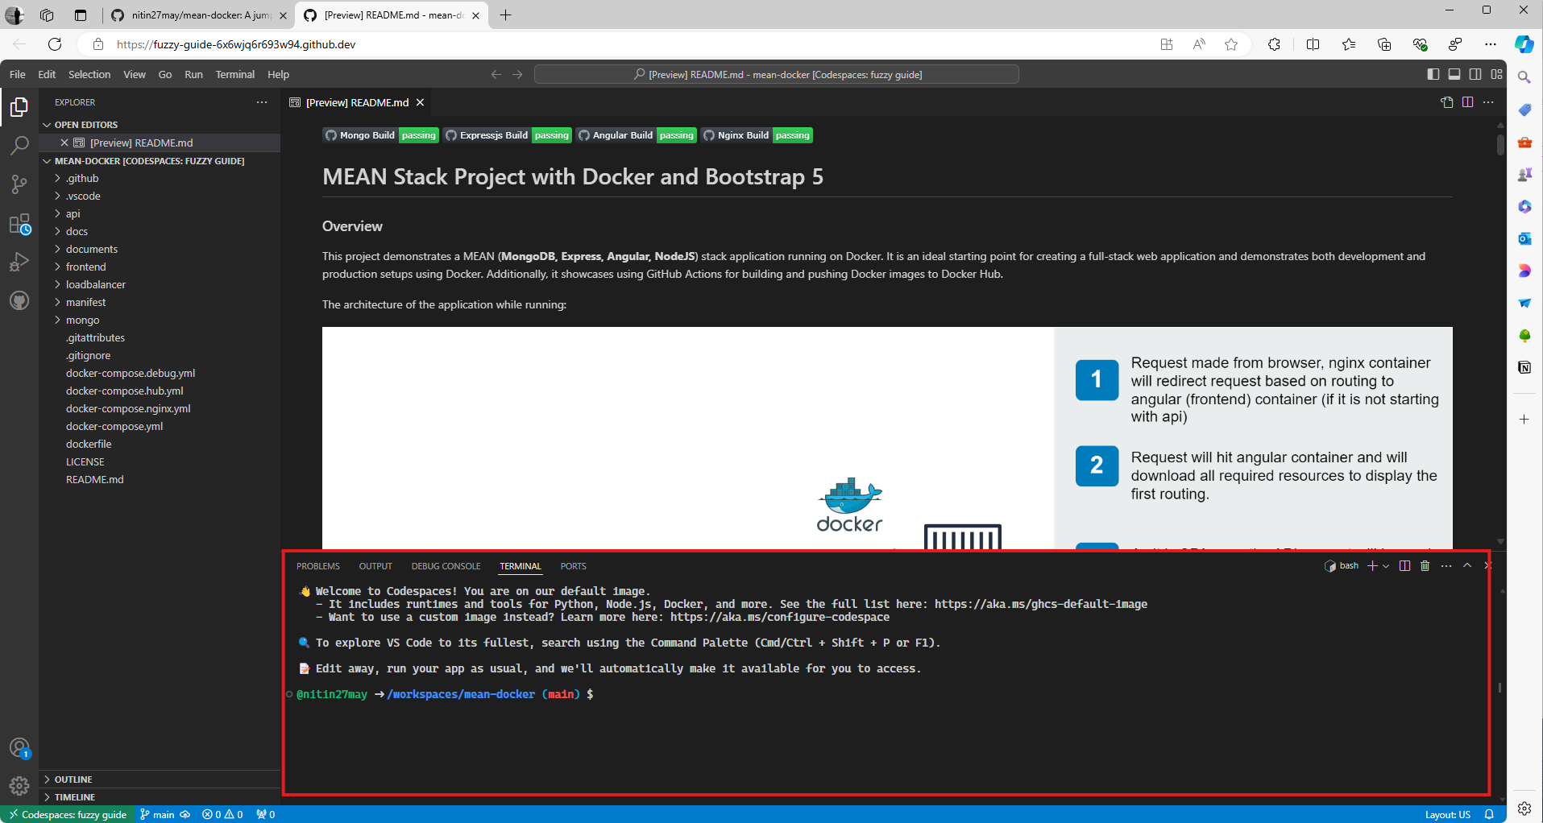Click the Expressjs Build passing badge

tap(508, 135)
